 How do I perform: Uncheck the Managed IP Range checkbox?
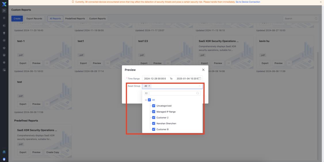click(154, 112)
